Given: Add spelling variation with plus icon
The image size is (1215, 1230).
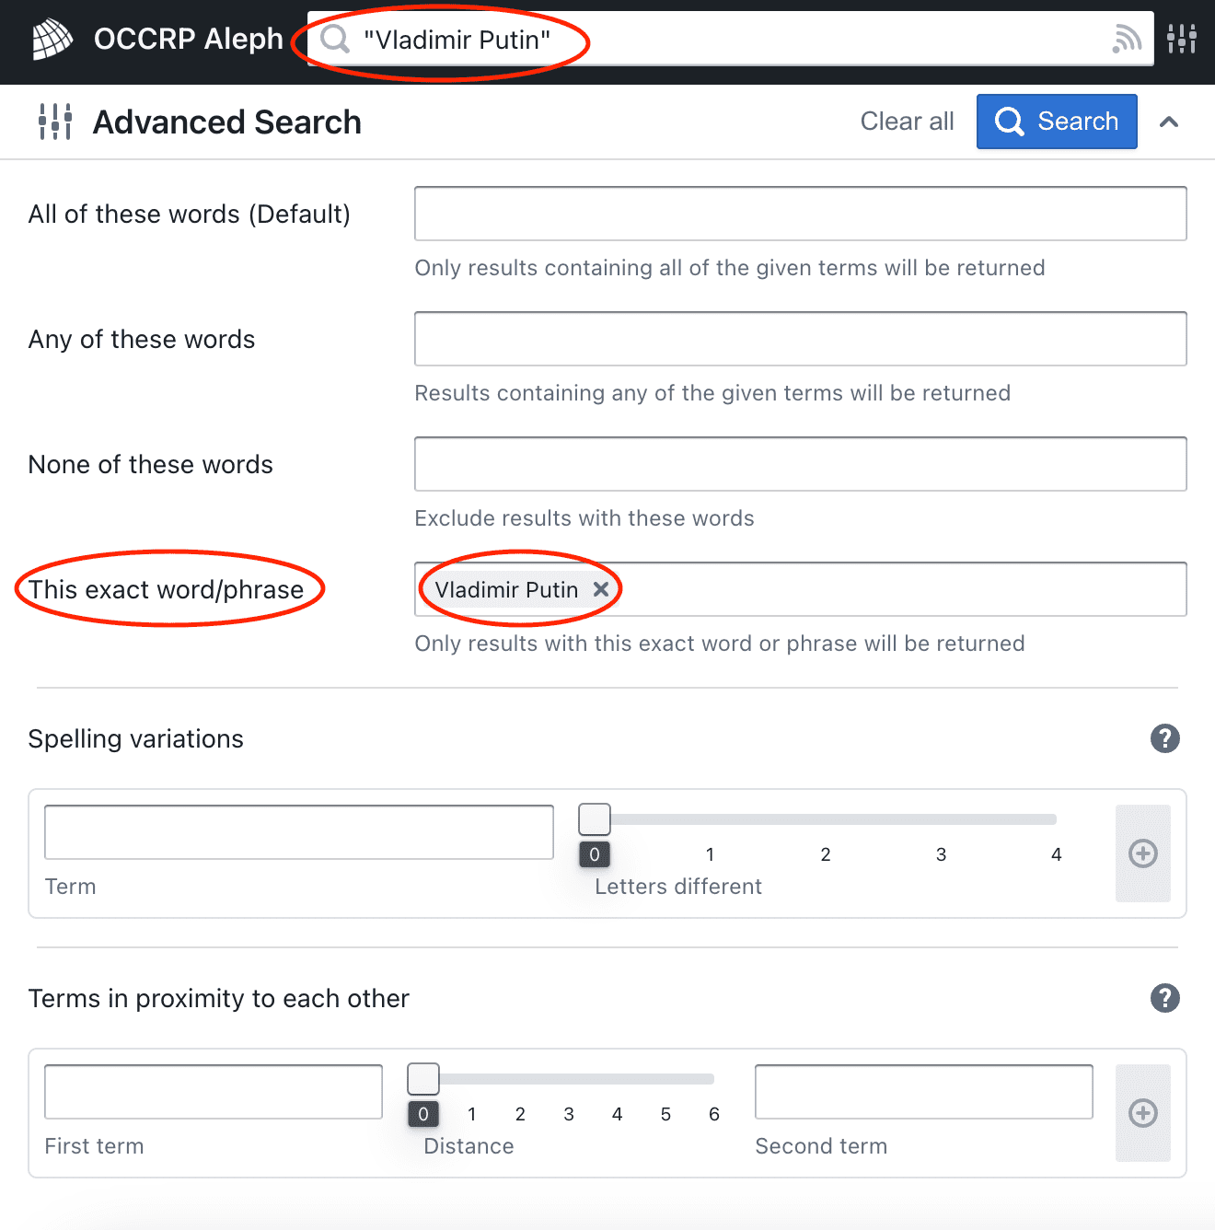Looking at the screenshot, I should [1143, 853].
